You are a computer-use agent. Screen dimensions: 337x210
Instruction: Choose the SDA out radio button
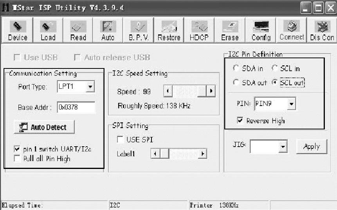(236, 82)
